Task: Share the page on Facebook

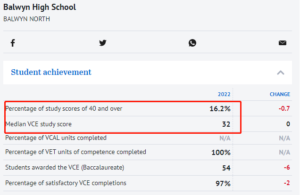Action: (13, 43)
